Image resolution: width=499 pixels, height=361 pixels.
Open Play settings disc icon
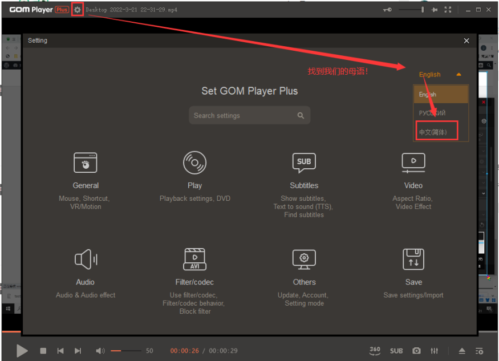pos(195,163)
